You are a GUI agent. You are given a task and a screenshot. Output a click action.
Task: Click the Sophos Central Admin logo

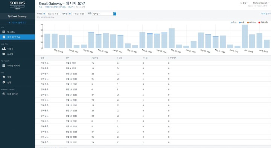(17, 5)
